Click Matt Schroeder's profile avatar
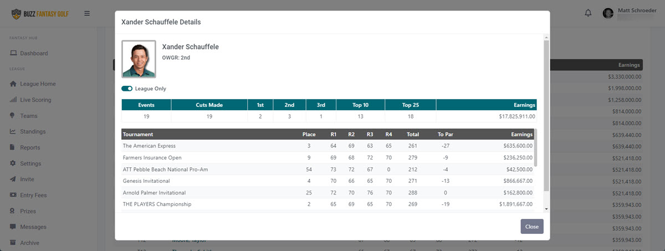The width and height of the screenshot is (665, 251). [608, 13]
